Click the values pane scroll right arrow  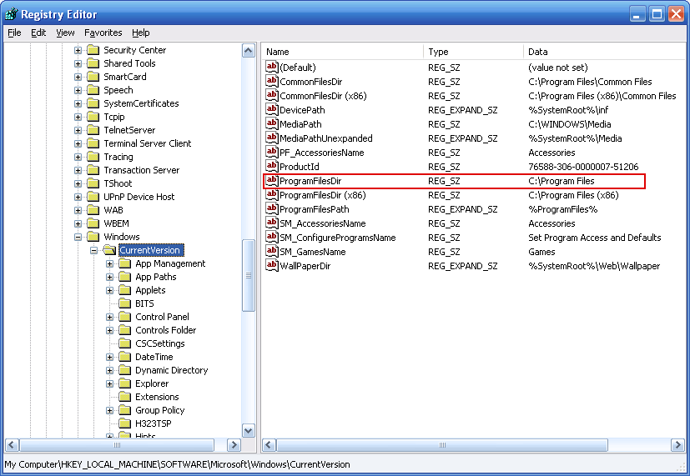pos(677,445)
